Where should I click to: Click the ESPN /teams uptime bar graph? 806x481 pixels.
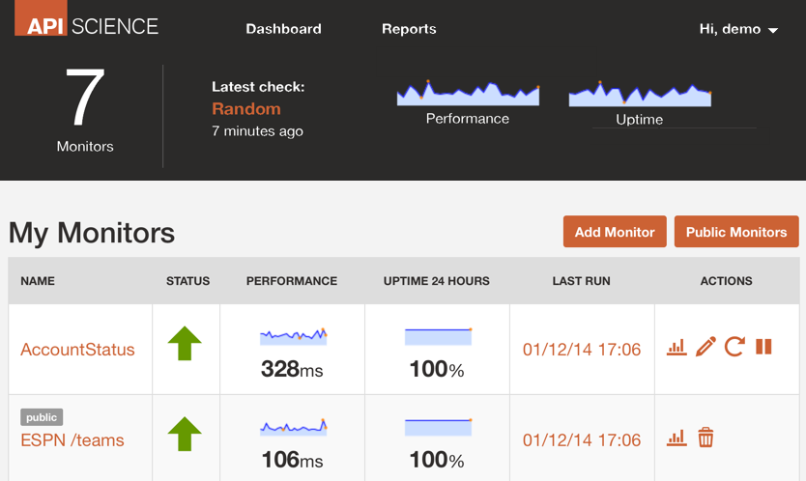(438, 428)
